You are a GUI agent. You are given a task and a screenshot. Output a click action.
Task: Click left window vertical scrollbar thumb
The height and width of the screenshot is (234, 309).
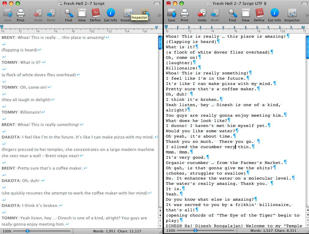[x=160, y=42]
